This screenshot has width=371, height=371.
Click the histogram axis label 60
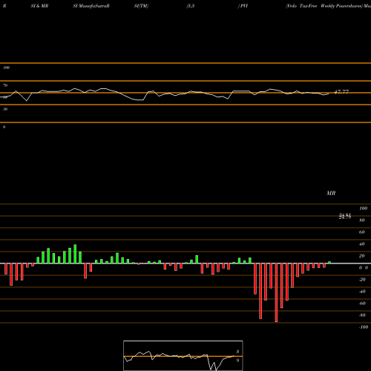(362, 232)
